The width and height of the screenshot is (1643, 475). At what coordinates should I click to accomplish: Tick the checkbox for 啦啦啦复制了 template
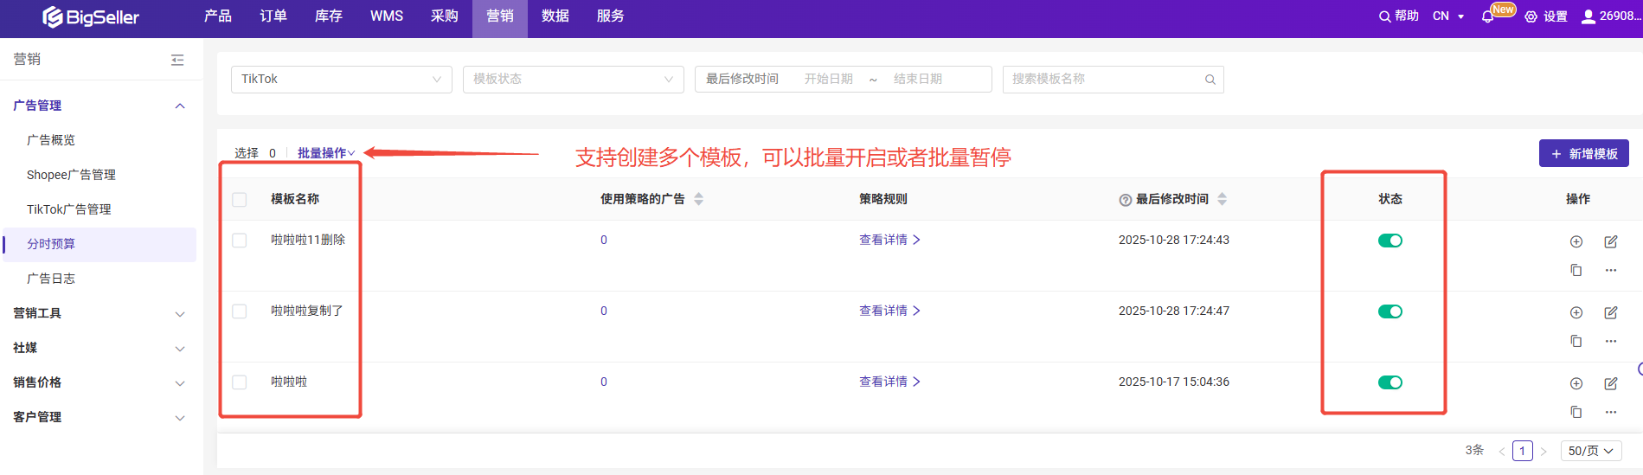point(240,311)
